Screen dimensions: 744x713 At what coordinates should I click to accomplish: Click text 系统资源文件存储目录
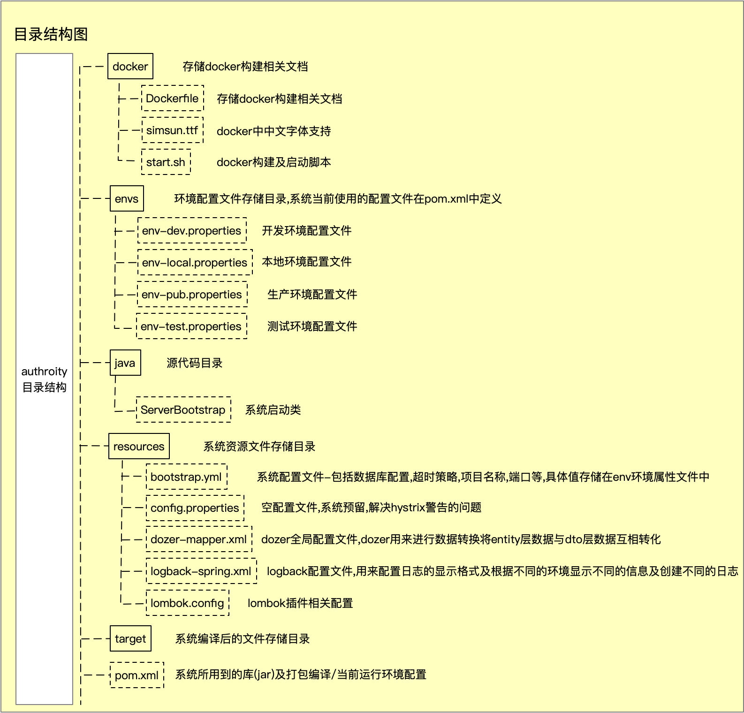point(259,447)
